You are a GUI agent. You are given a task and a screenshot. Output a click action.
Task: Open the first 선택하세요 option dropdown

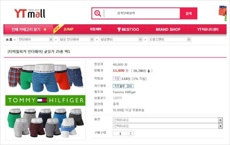point(168,120)
